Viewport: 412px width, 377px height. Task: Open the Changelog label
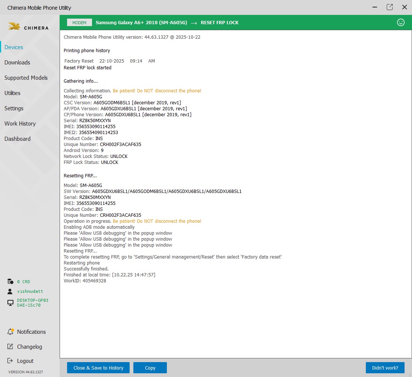pyautogui.click(x=29, y=347)
